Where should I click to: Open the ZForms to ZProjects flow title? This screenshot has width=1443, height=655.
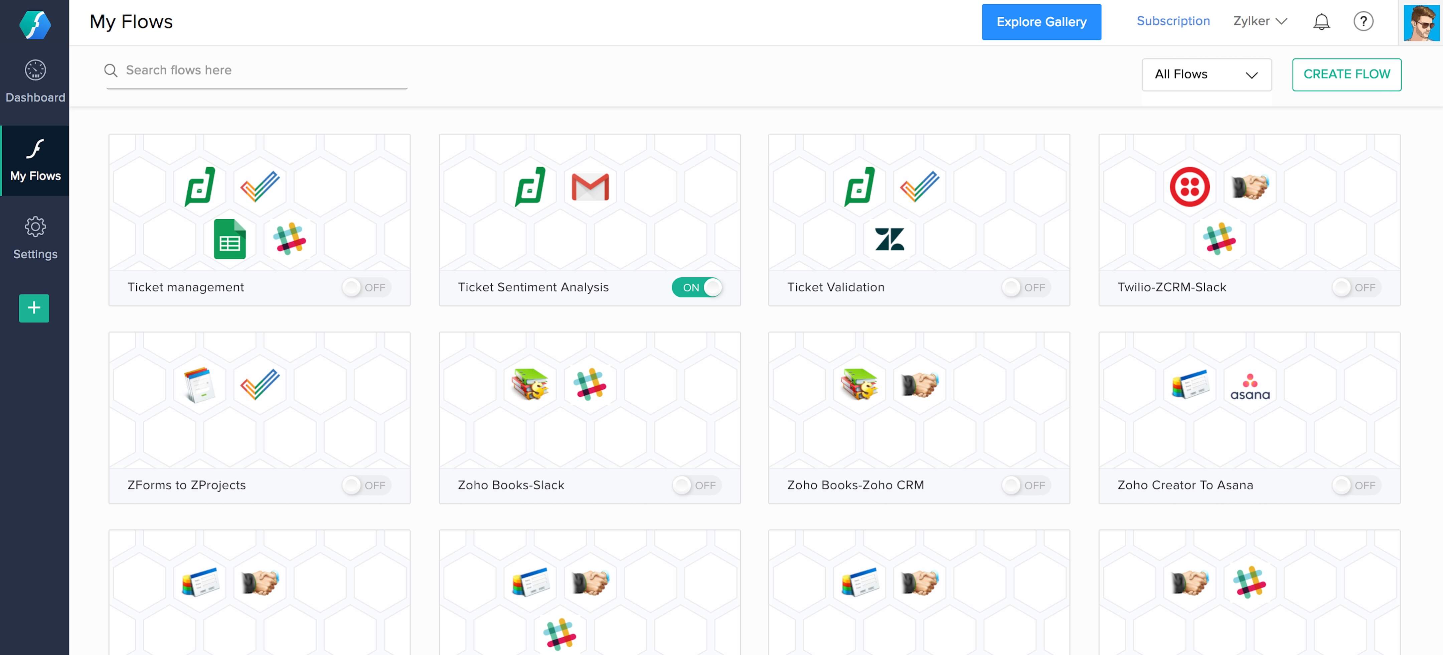point(186,485)
